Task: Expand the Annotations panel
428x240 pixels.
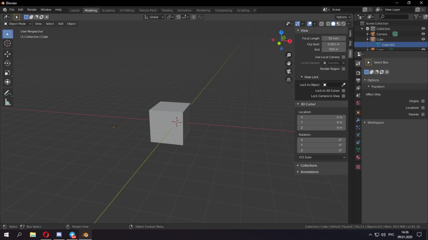Action: pyautogui.click(x=309, y=172)
